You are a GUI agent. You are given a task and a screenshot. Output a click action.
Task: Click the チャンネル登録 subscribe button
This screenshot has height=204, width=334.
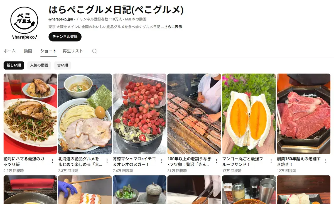pos(65,37)
